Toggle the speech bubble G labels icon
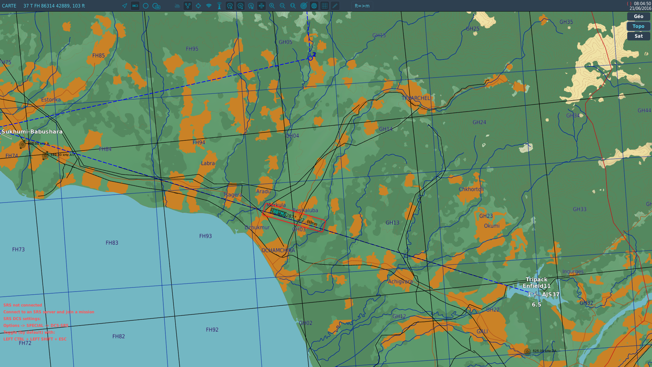Screen dimensions: 652x367 (240, 6)
